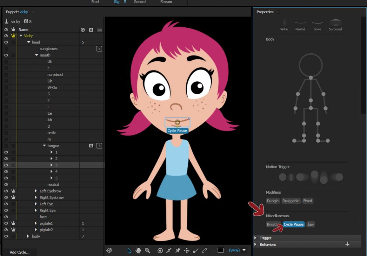The width and height of the screenshot is (367, 256).
Task: Disable the Cycle Pause tag
Action: [294, 224]
